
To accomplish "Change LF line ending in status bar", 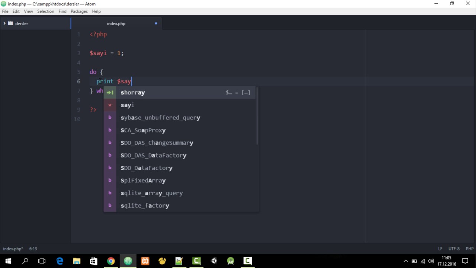I will coord(440,249).
